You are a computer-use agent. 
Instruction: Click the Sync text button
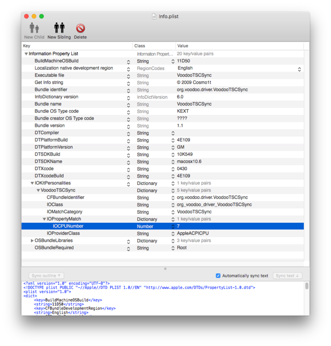click(287, 276)
